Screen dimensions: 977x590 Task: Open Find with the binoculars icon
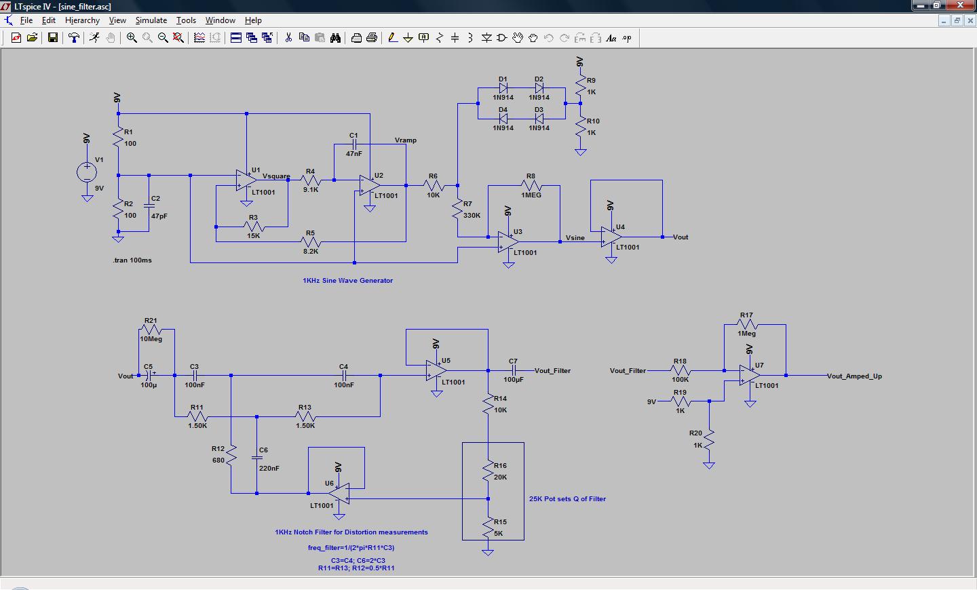(x=335, y=38)
